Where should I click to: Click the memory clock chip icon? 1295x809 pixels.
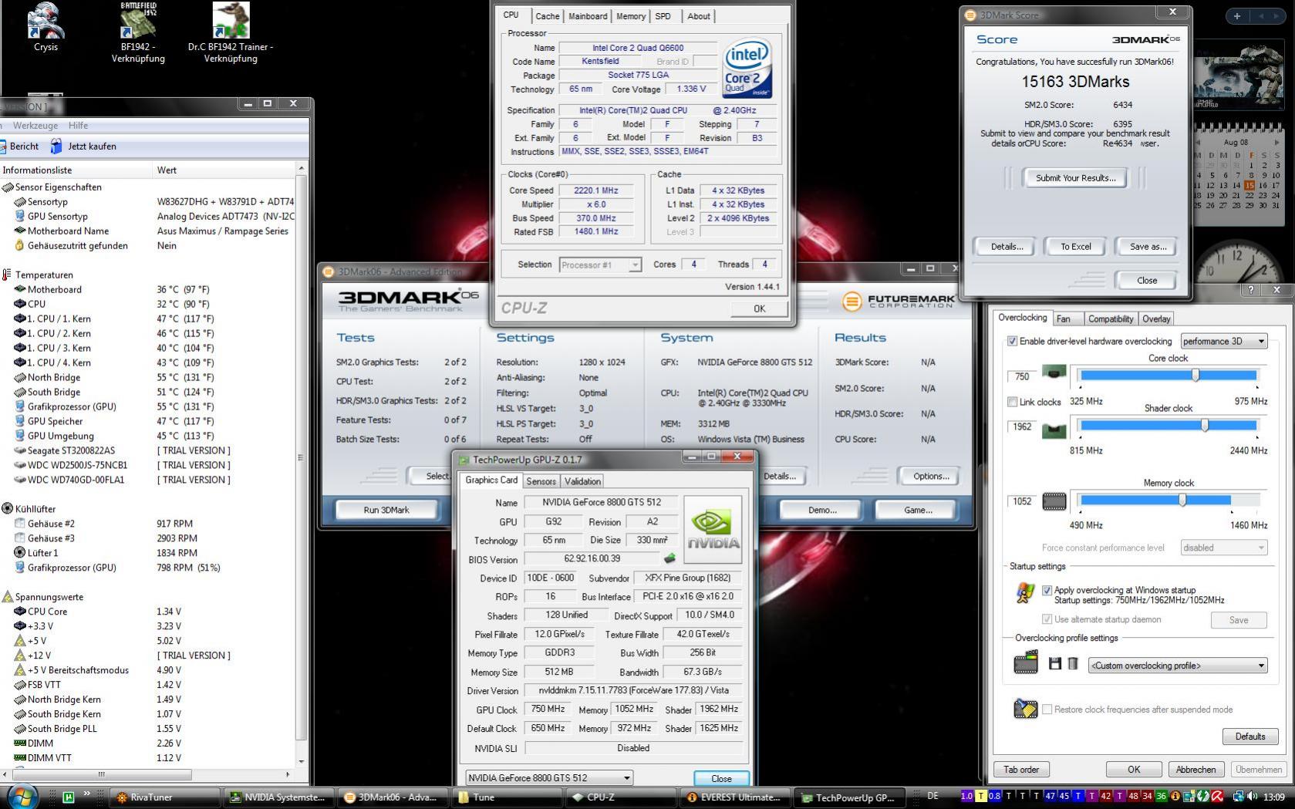[1054, 502]
